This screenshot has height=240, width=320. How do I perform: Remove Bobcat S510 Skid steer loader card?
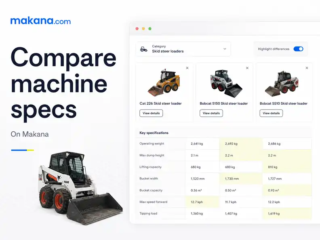click(307, 68)
